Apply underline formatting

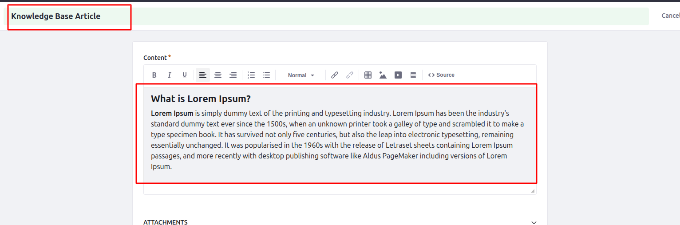tap(185, 75)
